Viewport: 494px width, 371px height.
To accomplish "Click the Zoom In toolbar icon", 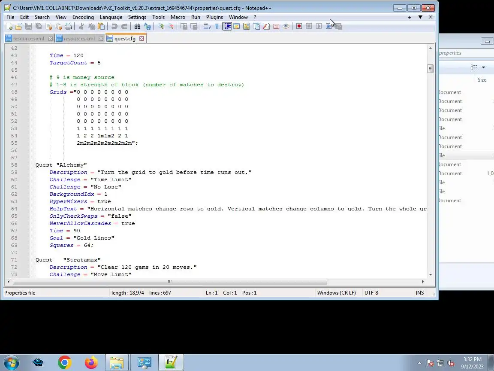I will point(161,26).
